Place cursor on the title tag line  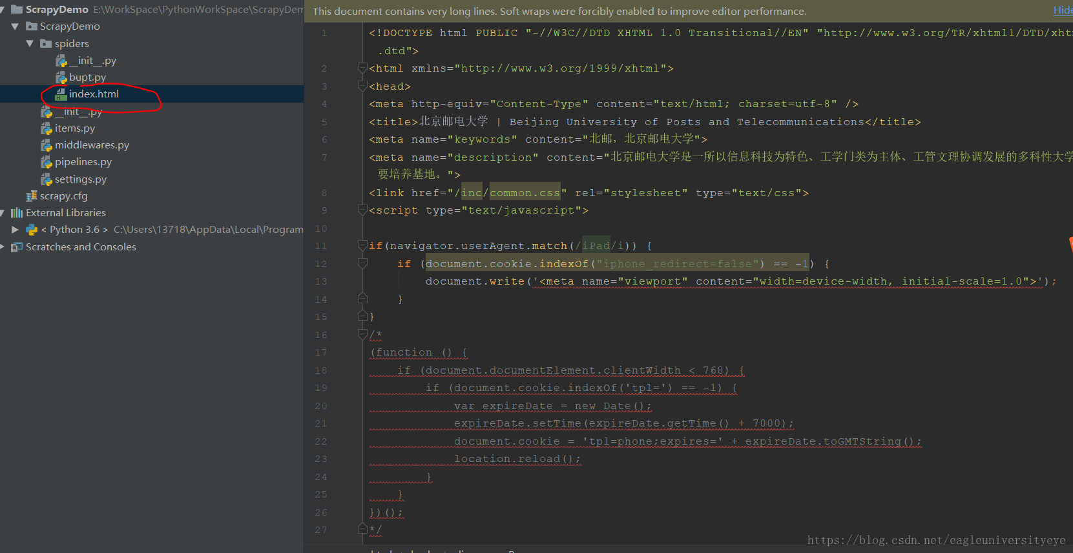[x=645, y=121]
